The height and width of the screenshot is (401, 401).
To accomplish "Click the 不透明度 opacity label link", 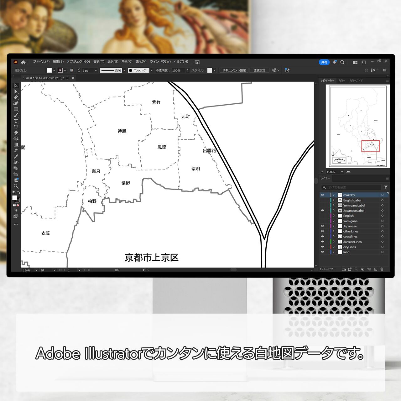I will point(163,70).
